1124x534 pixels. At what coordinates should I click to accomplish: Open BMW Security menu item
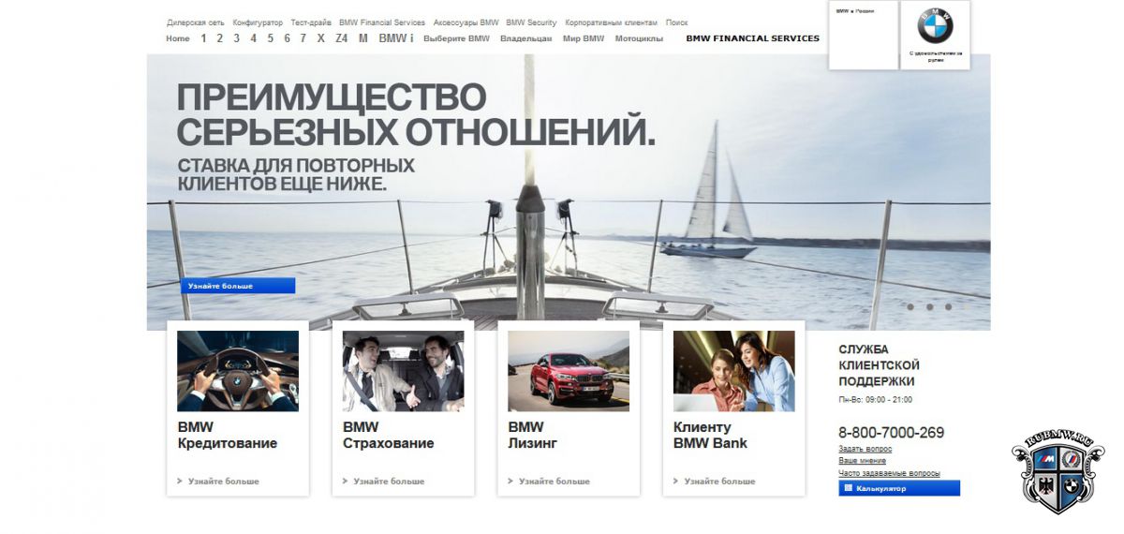click(x=531, y=22)
